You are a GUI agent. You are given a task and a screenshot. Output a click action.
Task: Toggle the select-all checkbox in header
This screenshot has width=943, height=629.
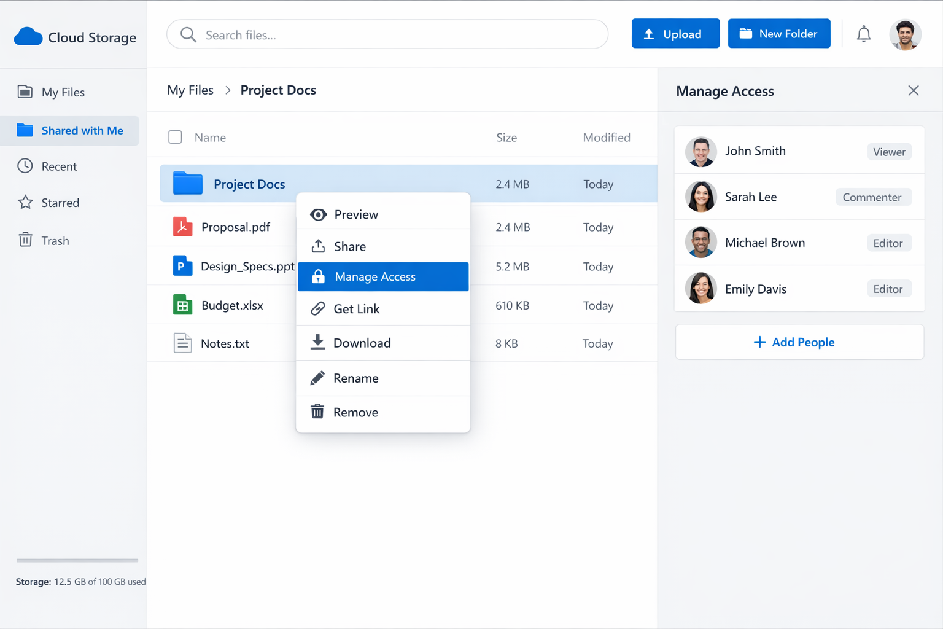coord(175,137)
